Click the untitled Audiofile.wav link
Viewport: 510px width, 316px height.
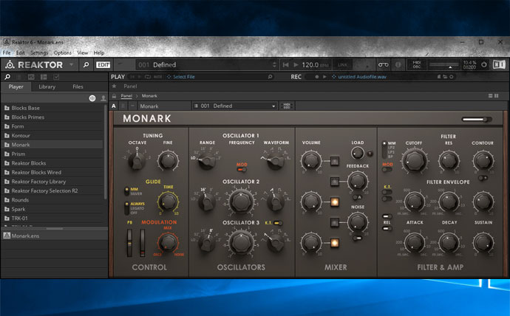(x=362, y=77)
